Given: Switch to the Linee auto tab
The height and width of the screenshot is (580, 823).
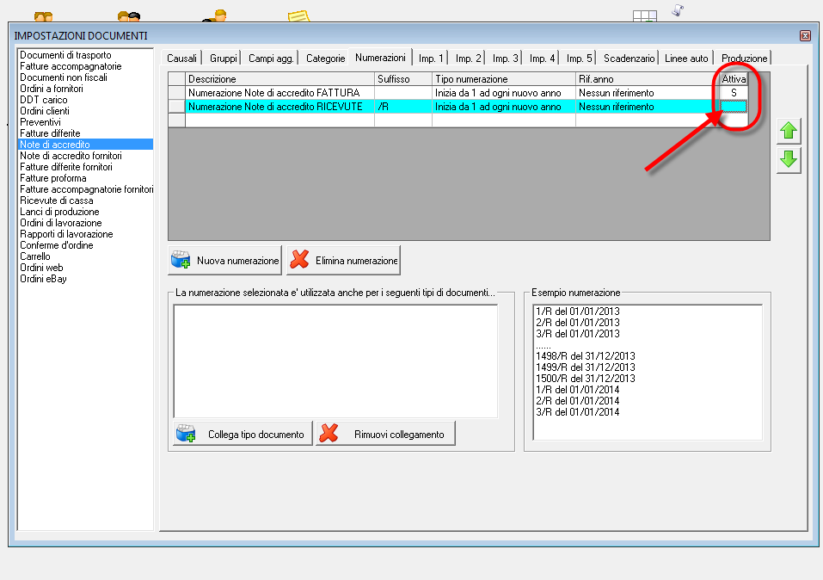Looking at the screenshot, I should coord(686,59).
